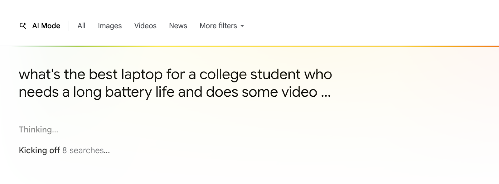Click the orange end of the loading bar

(487, 46)
